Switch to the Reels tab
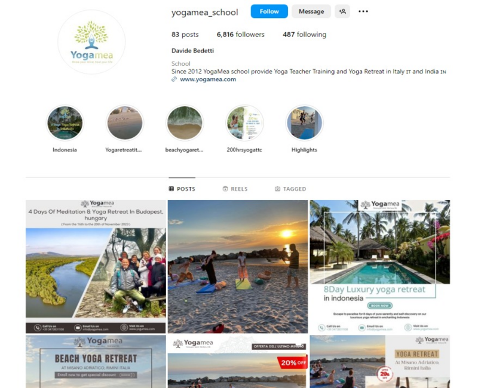The image size is (478, 388). pyautogui.click(x=235, y=189)
